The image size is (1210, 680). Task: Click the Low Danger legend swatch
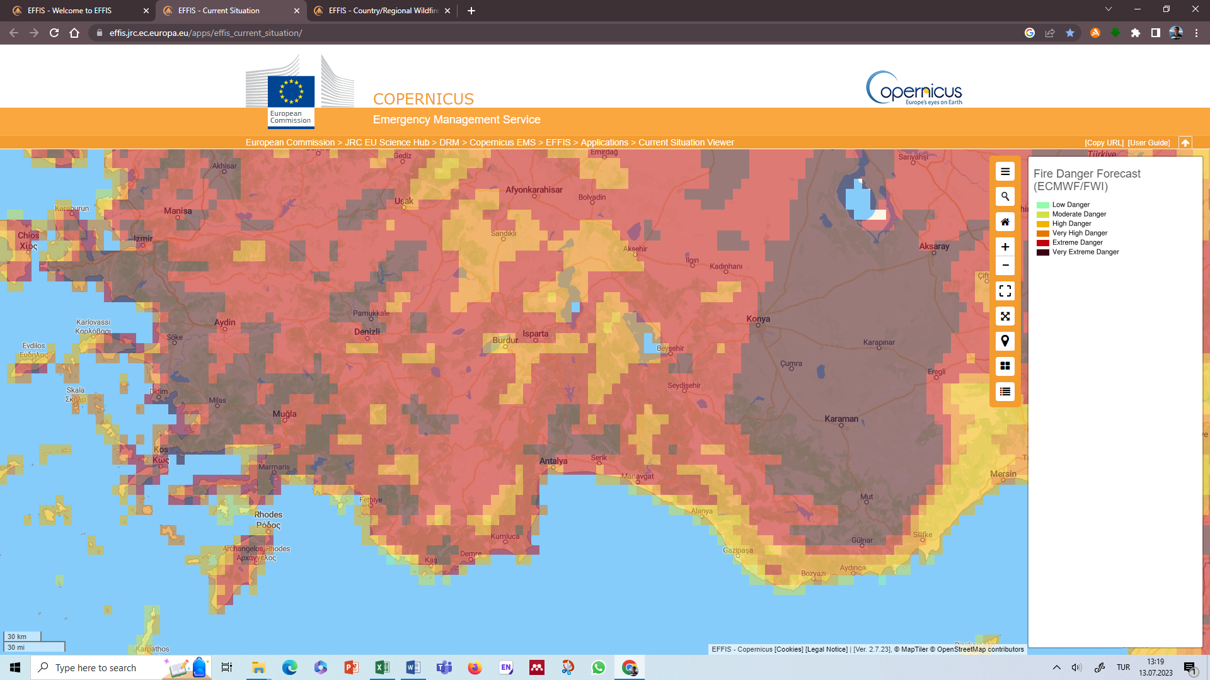pyautogui.click(x=1043, y=205)
